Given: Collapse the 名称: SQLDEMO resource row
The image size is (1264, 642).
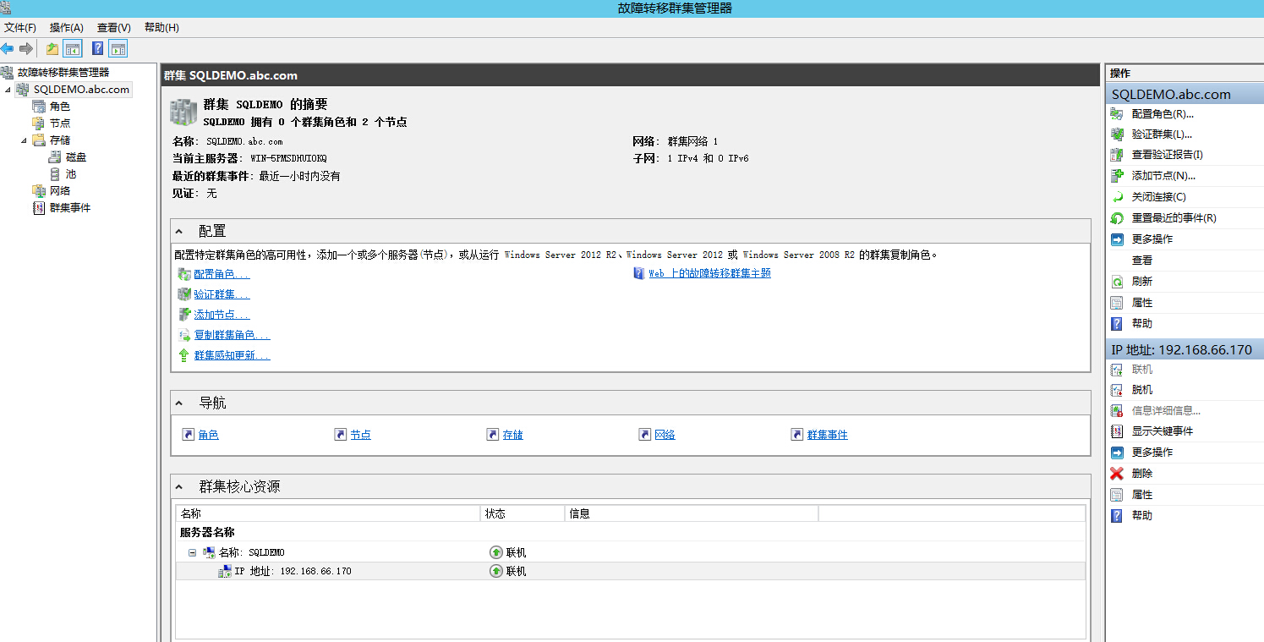Looking at the screenshot, I should pyautogui.click(x=192, y=552).
